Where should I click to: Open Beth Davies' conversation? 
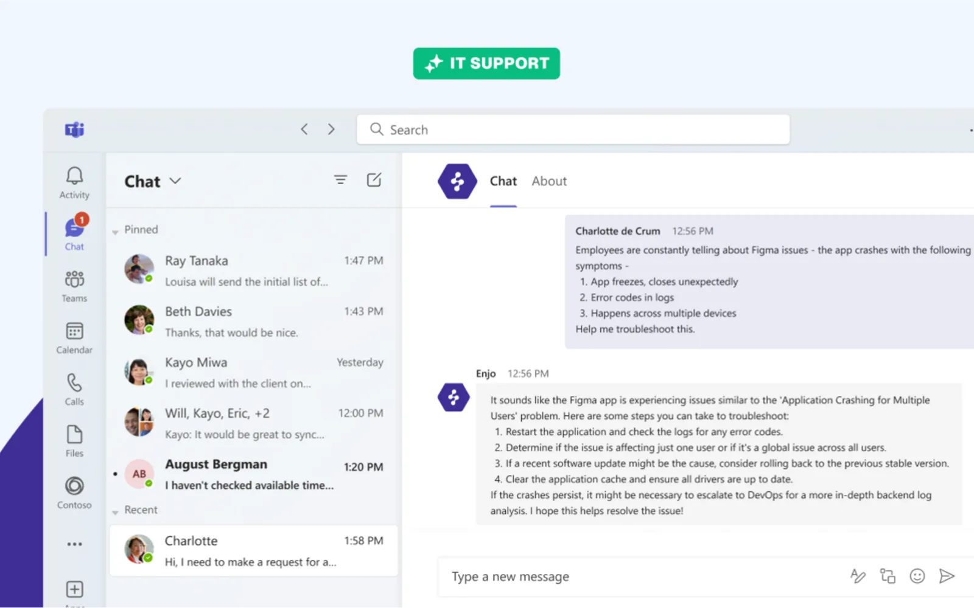tap(254, 322)
